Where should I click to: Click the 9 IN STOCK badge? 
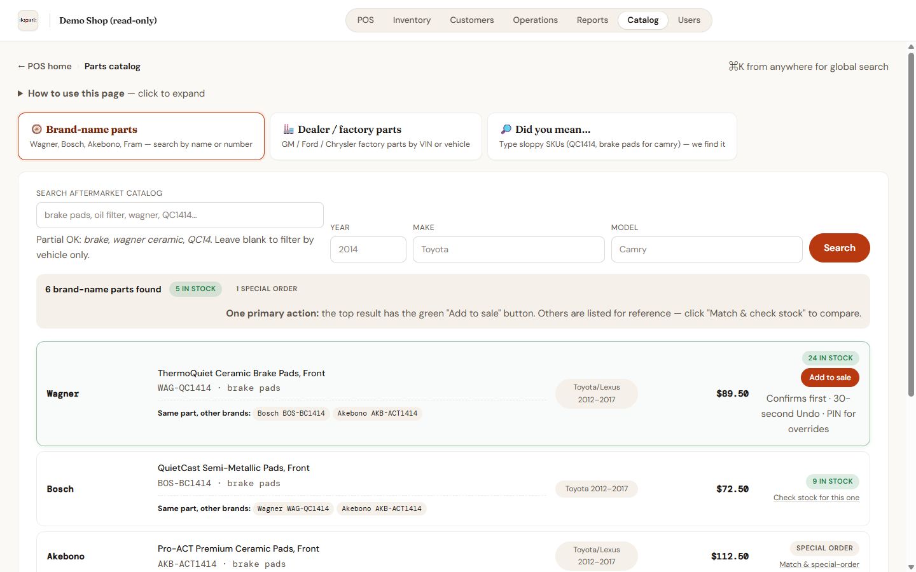point(833,481)
